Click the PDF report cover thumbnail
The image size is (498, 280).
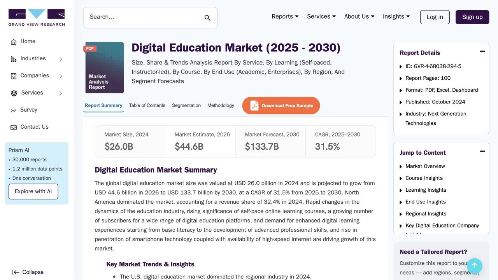pyautogui.click(x=105, y=68)
